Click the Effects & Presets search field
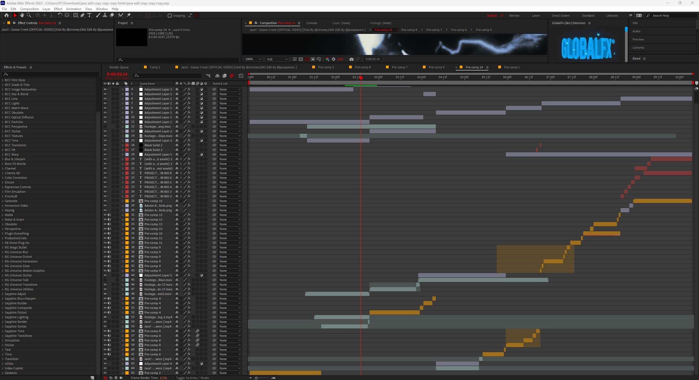The image size is (699, 380). 51,74
